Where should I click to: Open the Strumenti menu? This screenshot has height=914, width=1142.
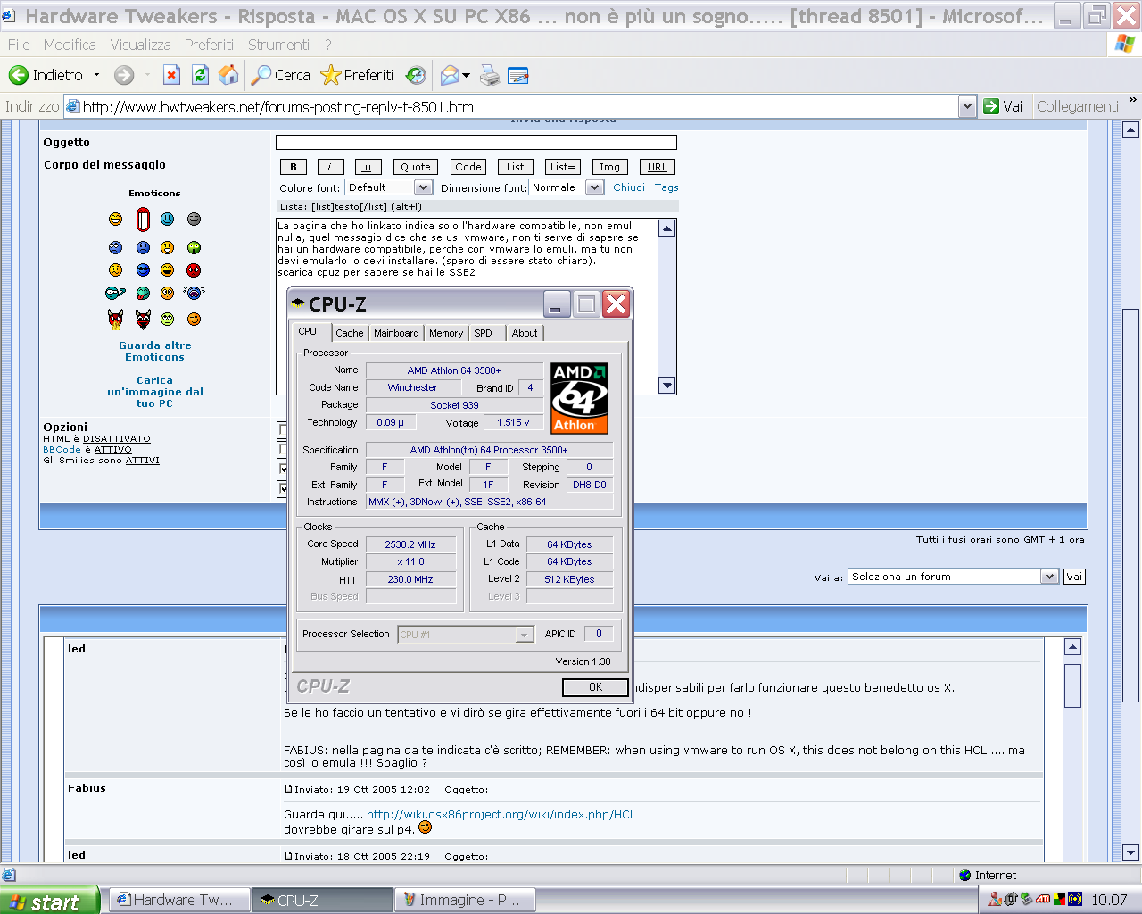(x=278, y=45)
